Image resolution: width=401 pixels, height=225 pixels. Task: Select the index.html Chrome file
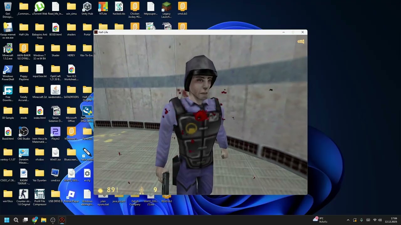click(39, 113)
